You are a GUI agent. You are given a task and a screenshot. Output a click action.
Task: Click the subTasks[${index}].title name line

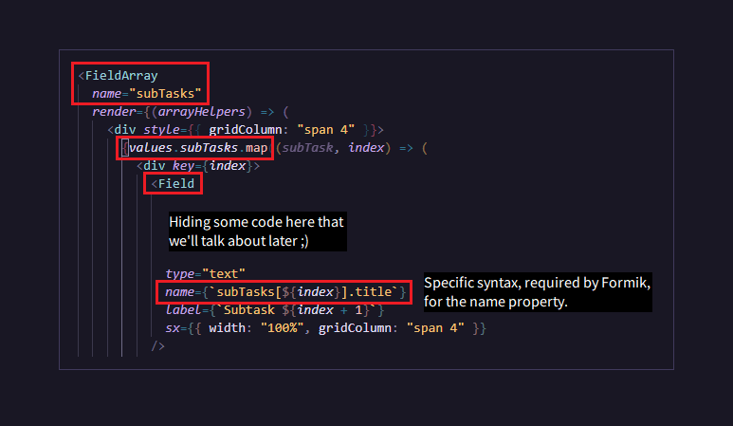(285, 292)
